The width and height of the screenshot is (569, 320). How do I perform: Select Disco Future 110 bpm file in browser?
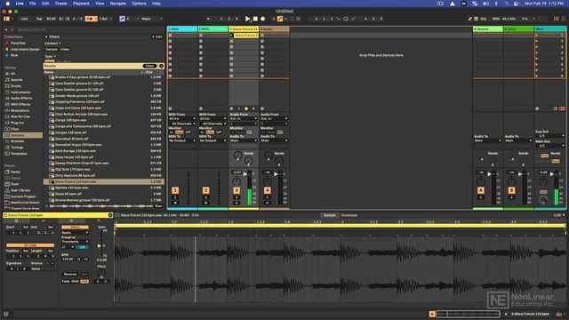pyautogui.click(x=104, y=181)
